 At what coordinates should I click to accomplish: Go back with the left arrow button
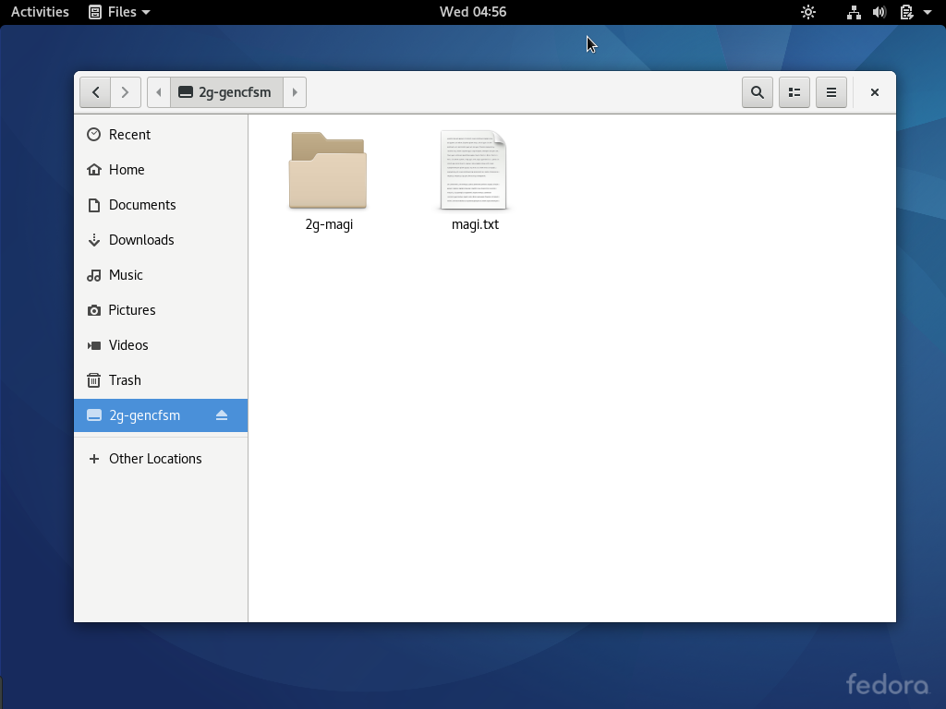(95, 92)
